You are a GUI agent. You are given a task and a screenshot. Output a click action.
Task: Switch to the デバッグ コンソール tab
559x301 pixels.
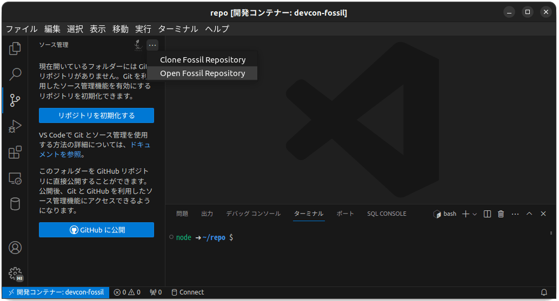[253, 214]
